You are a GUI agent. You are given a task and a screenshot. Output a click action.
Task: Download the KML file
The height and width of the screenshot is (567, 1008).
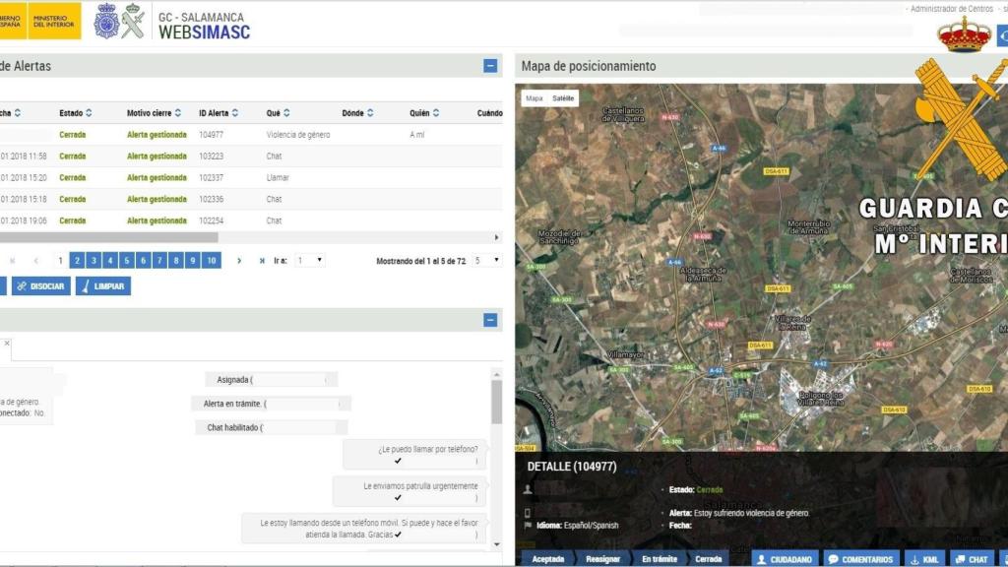tap(924, 559)
